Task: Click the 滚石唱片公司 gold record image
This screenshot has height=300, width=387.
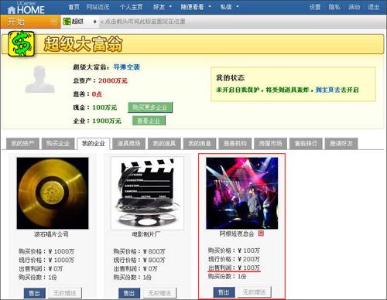Action: [x=53, y=193]
